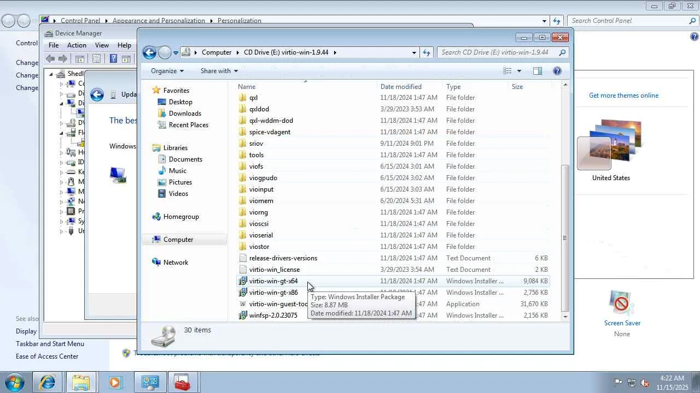Launch Internet Explorer from the taskbar
700x393 pixels.
click(x=47, y=382)
